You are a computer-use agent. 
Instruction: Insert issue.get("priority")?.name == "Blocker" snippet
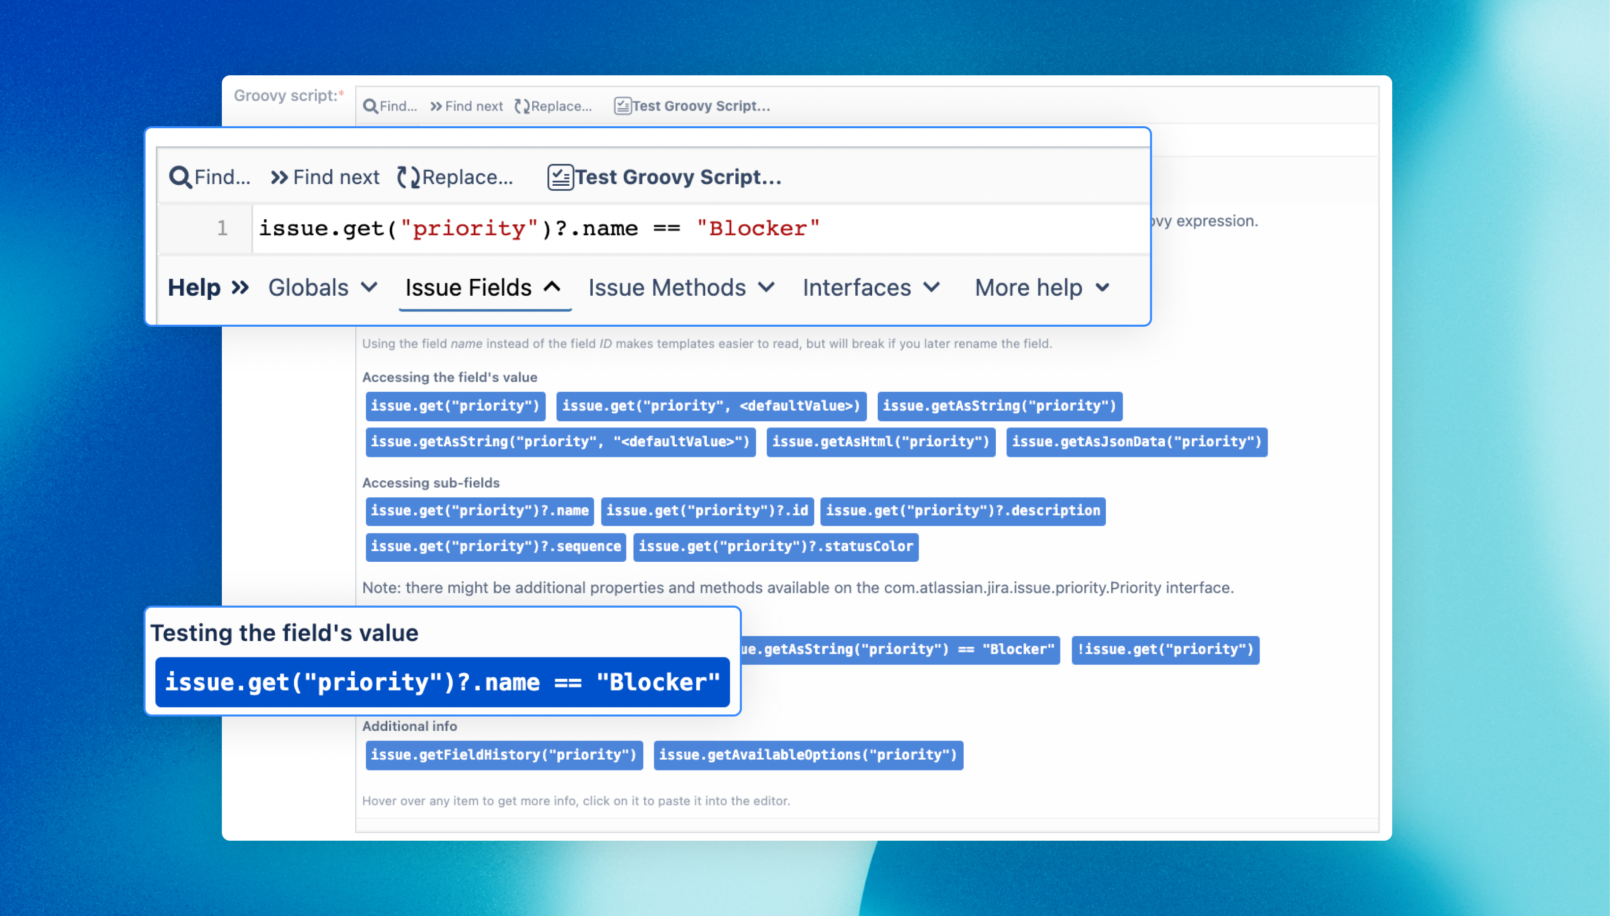tap(442, 682)
